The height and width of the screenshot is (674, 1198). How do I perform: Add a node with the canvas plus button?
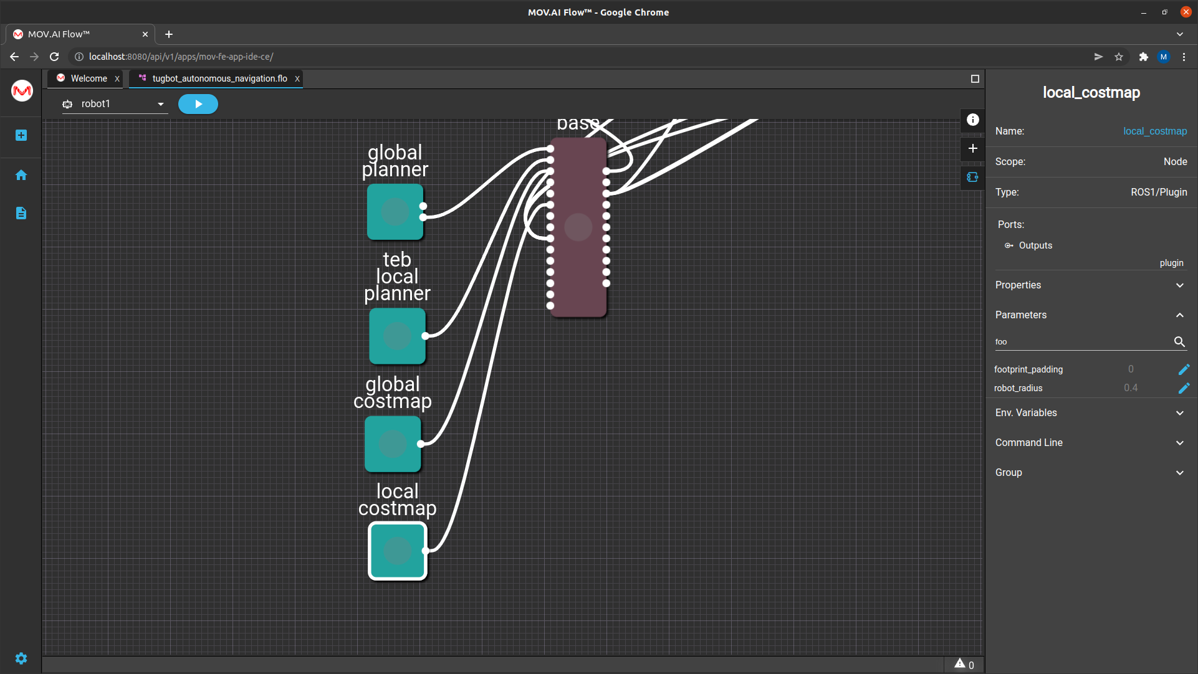[972, 148]
